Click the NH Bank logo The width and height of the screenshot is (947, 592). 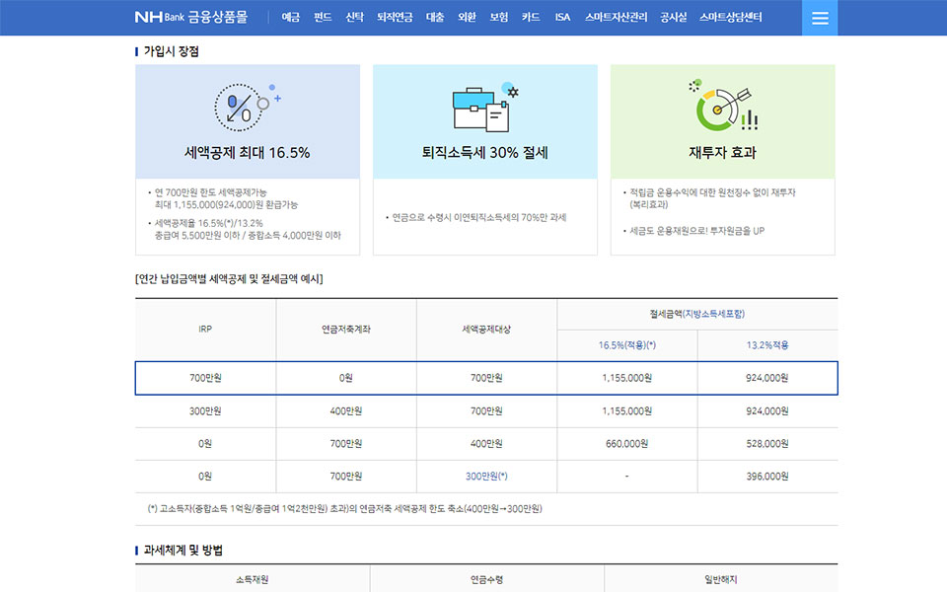tap(158, 17)
